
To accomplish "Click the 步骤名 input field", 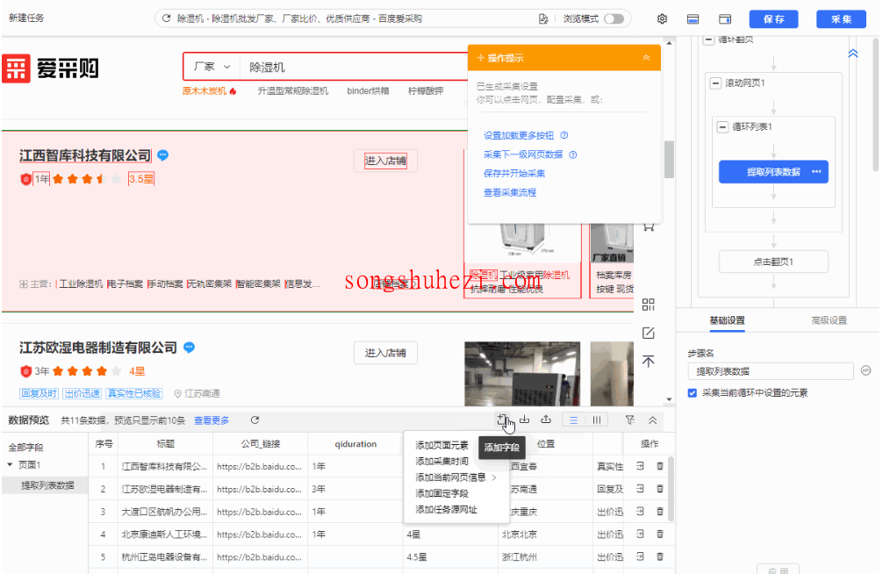I will pos(771,371).
